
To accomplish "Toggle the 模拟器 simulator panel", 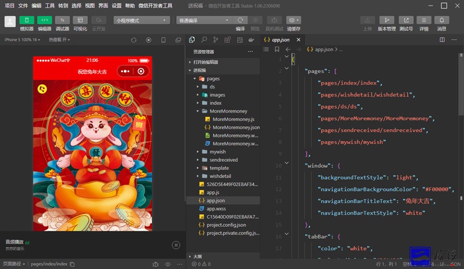I will coord(27,20).
